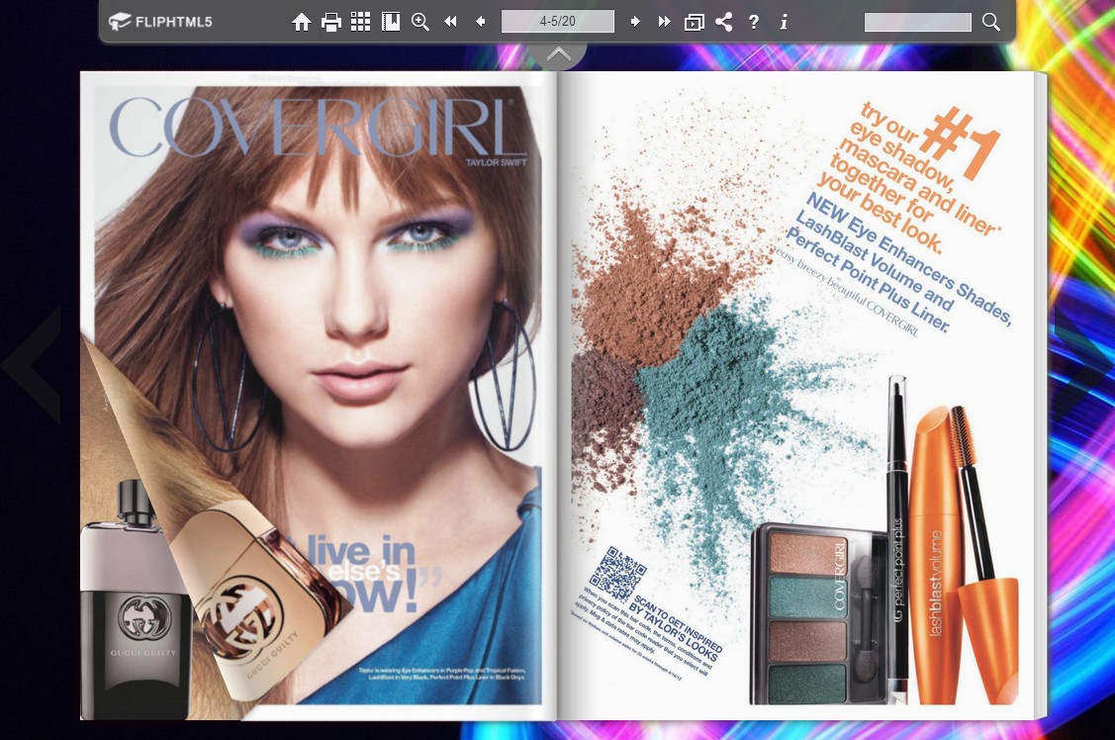The width and height of the screenshot is (1115, 740).
Task: Skip to the last page
Action: click(664, 21)
